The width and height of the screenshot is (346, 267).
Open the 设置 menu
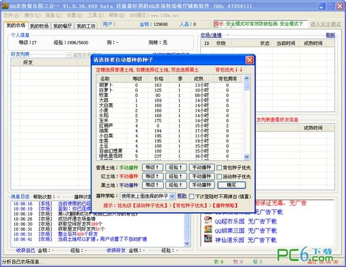click(x=74, y=15)
